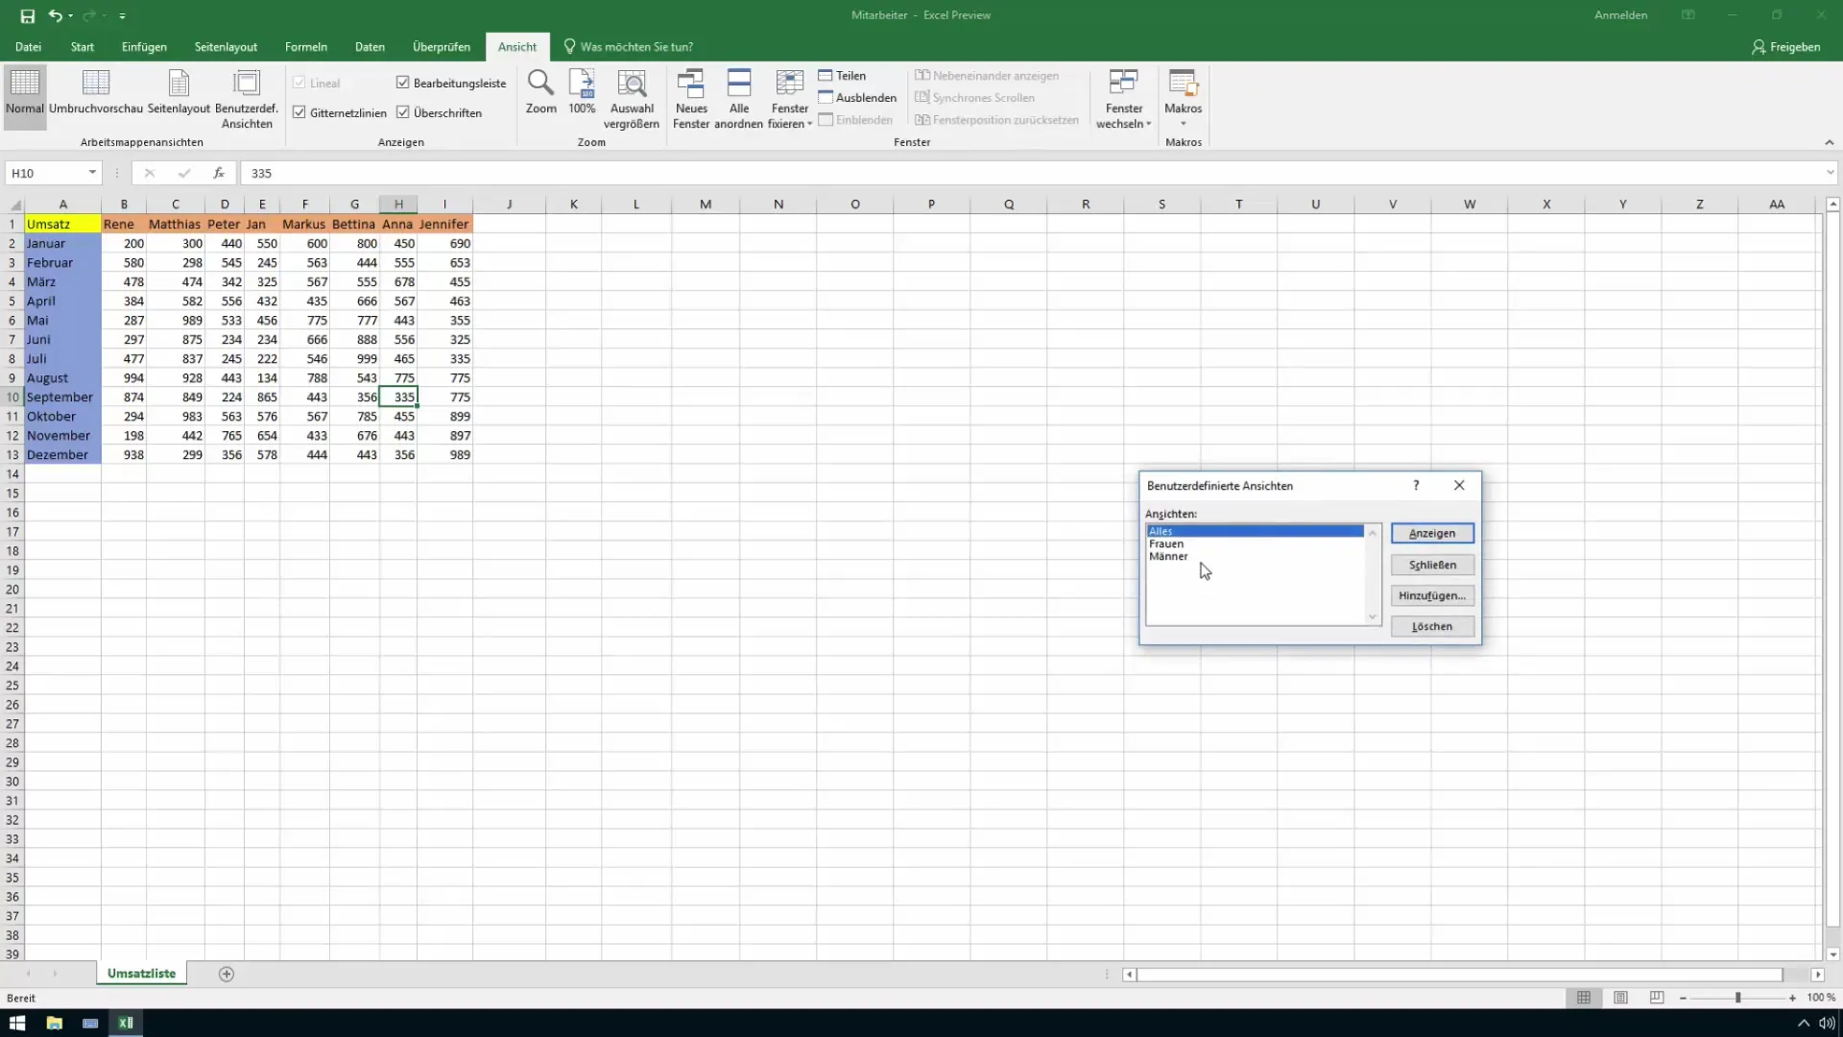The image size is (1843, 1037).
Task: Click cell A1 labeled Umsatz
Action: [x=62, y=224]
